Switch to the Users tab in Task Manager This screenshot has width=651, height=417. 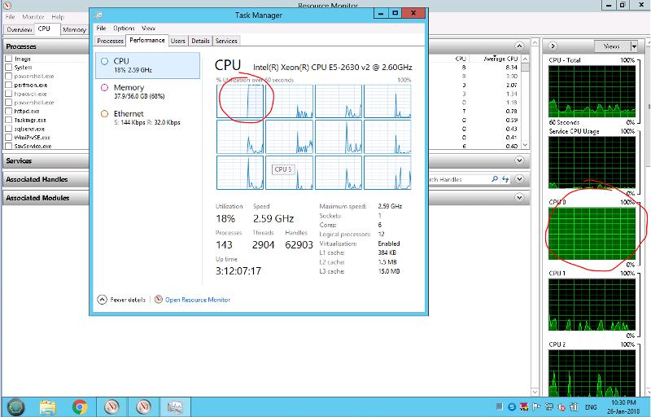coord(178,41)
